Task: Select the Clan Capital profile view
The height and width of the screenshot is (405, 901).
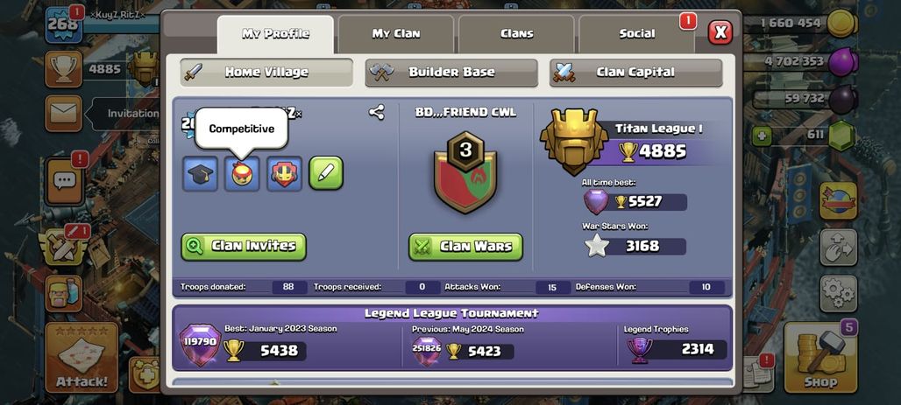Action: (635, 73)
